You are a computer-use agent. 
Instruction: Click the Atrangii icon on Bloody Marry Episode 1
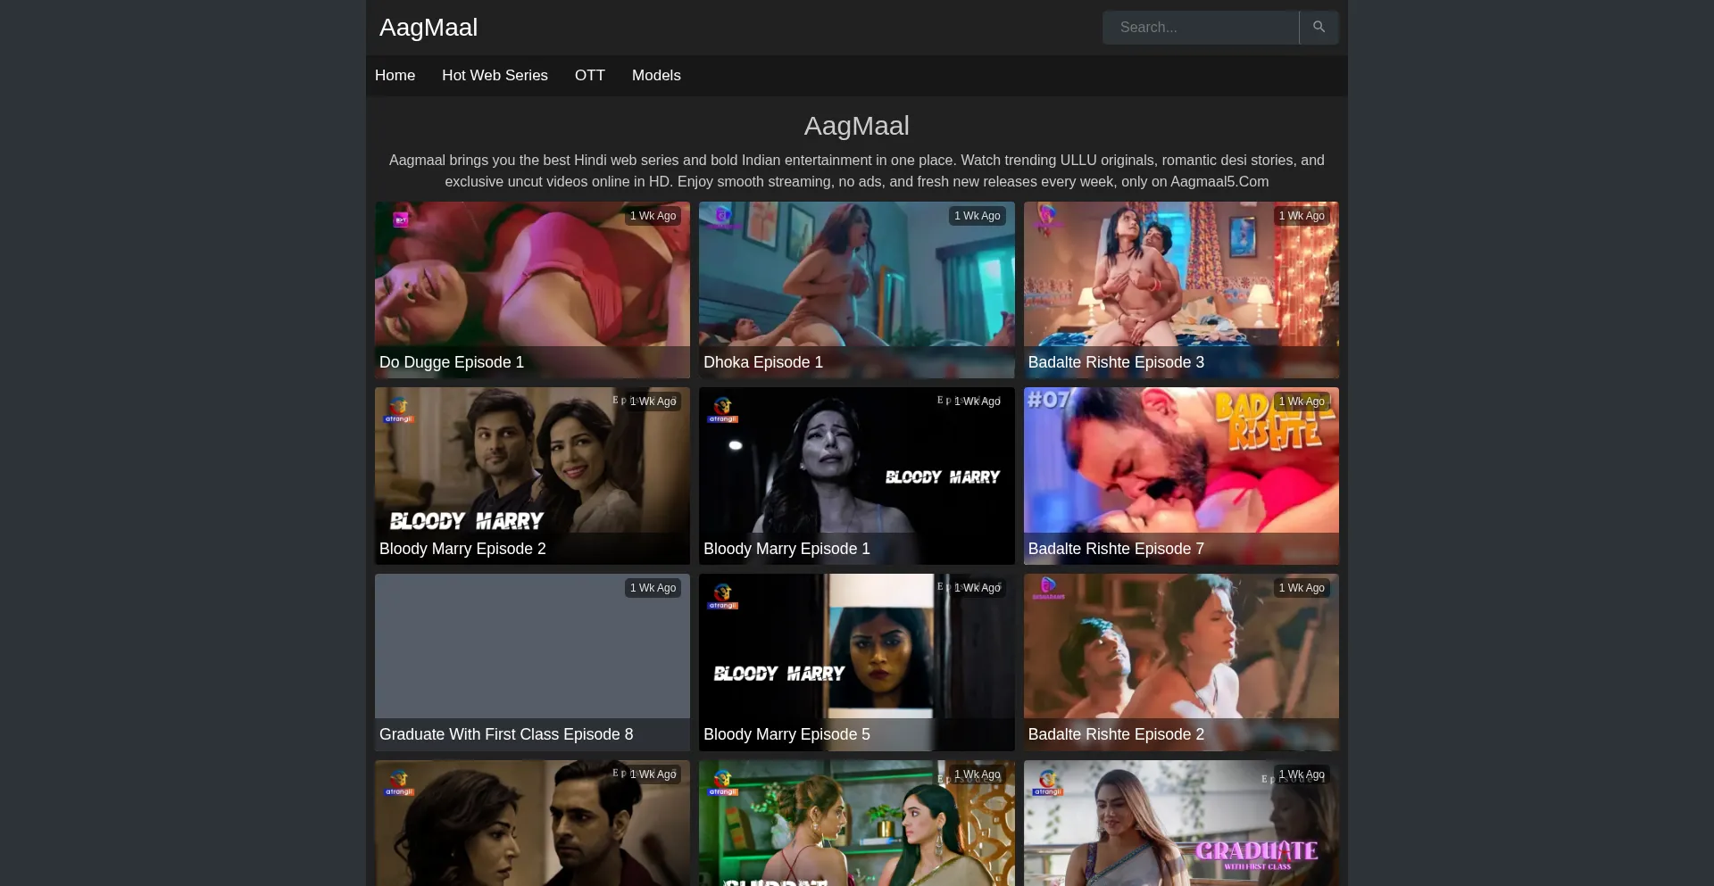[x=724, y=409]
